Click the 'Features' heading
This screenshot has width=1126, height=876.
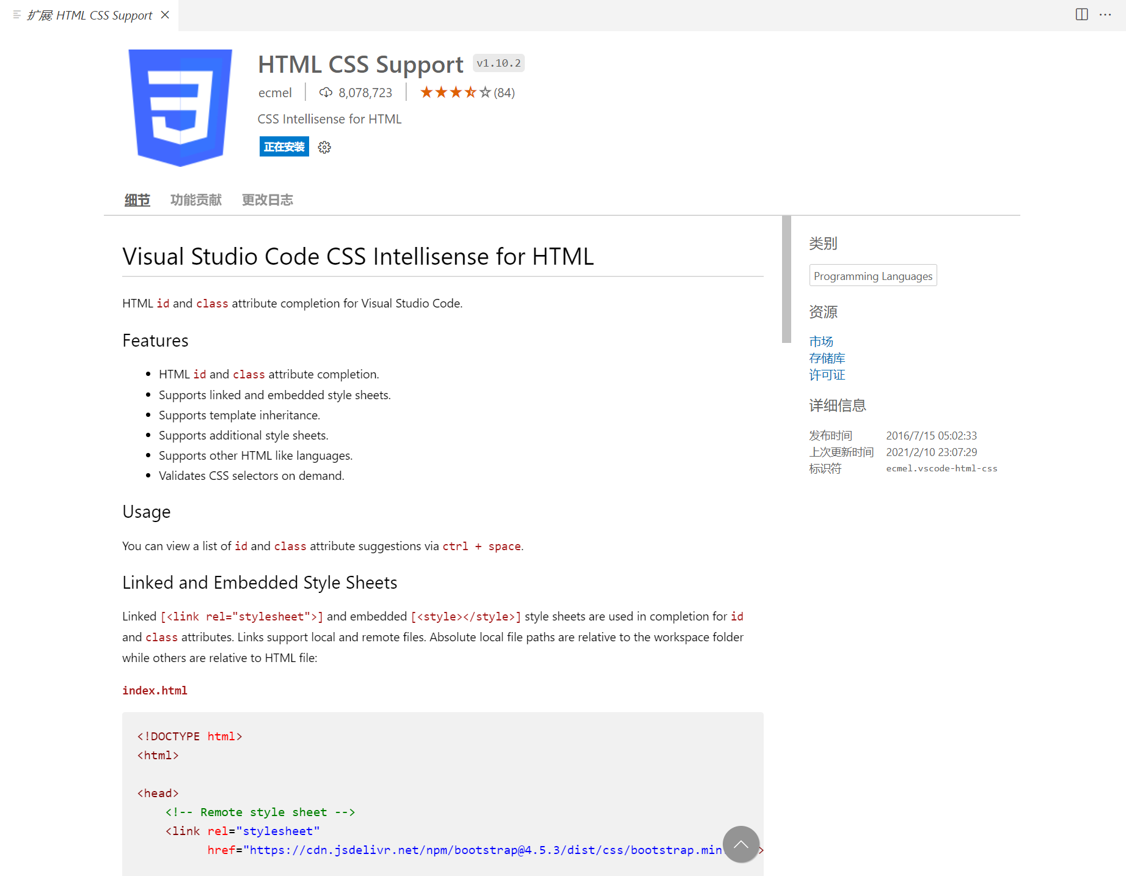(x=155, y=340)
